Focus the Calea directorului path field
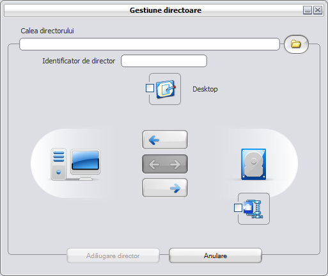This screenshot has height=276, width=328. click(150, 44)
